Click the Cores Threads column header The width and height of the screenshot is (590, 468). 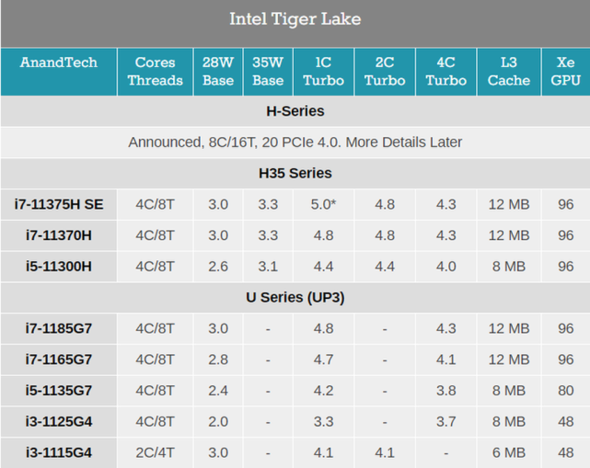click(x=155, y=71)
